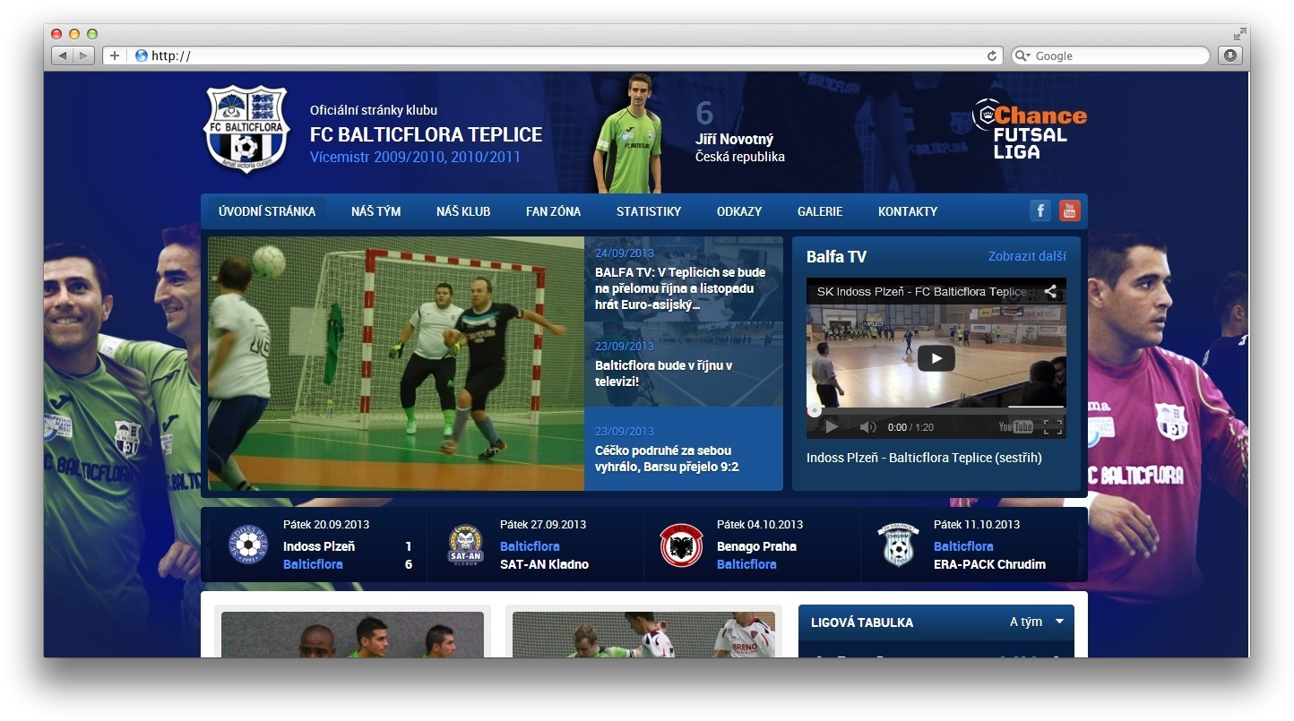Go to the STATISTIKY menu item
This screenshot has width=1294, height=721.
point(648,211)
